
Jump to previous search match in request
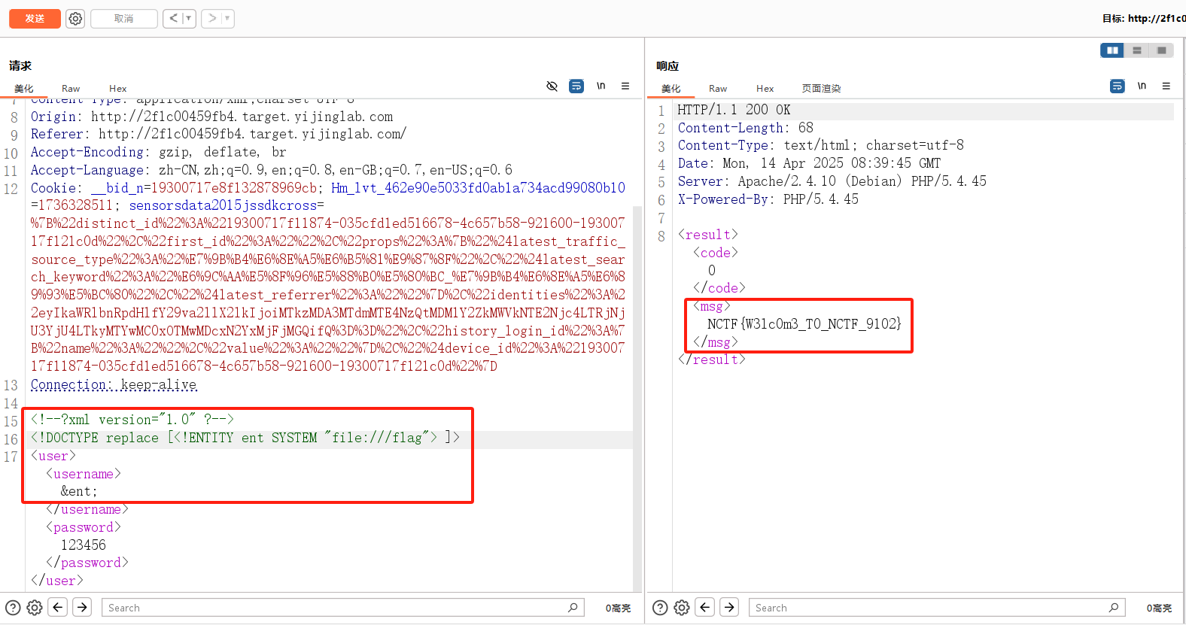tap(58, 607)
